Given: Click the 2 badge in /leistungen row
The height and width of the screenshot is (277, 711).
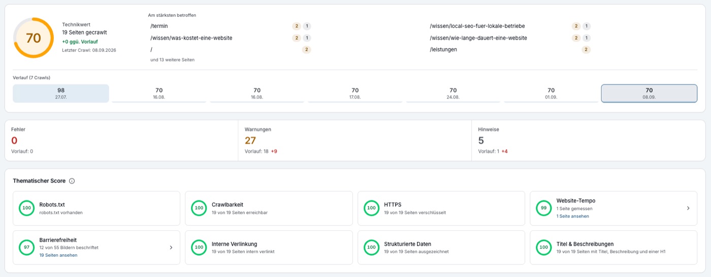Looking at the screenshot, I should [x=587, y=50].
